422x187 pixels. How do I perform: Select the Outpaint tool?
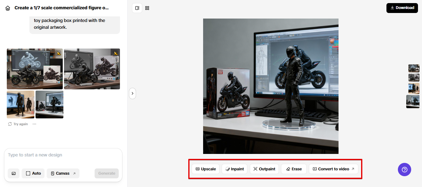pyautogui.click(x=264, y=169)
